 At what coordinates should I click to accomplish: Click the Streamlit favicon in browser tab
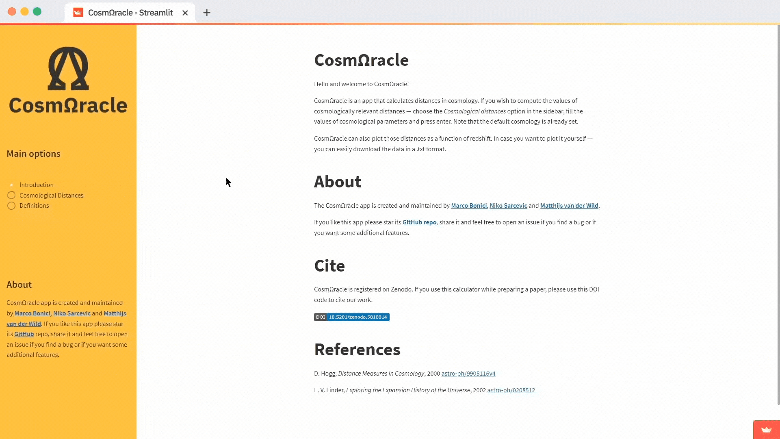tap(78, 13)
